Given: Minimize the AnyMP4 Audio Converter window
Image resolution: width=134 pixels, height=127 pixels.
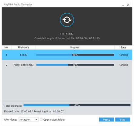Looking at the screenshot, I should 123,5.
